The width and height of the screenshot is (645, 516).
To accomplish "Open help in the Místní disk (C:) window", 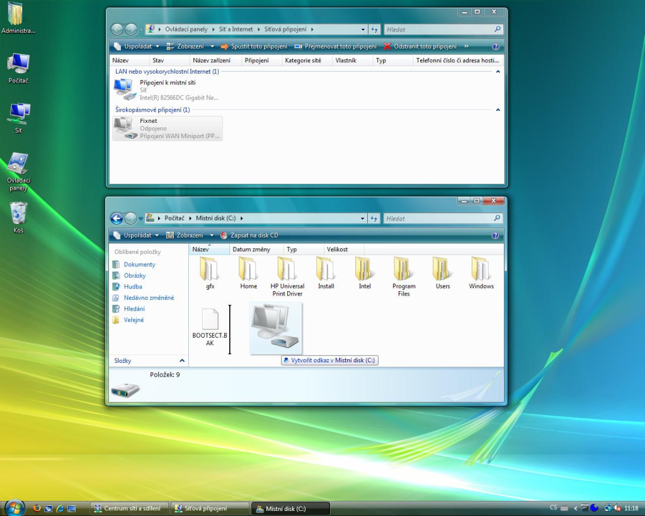I will [x=495, y=236].
